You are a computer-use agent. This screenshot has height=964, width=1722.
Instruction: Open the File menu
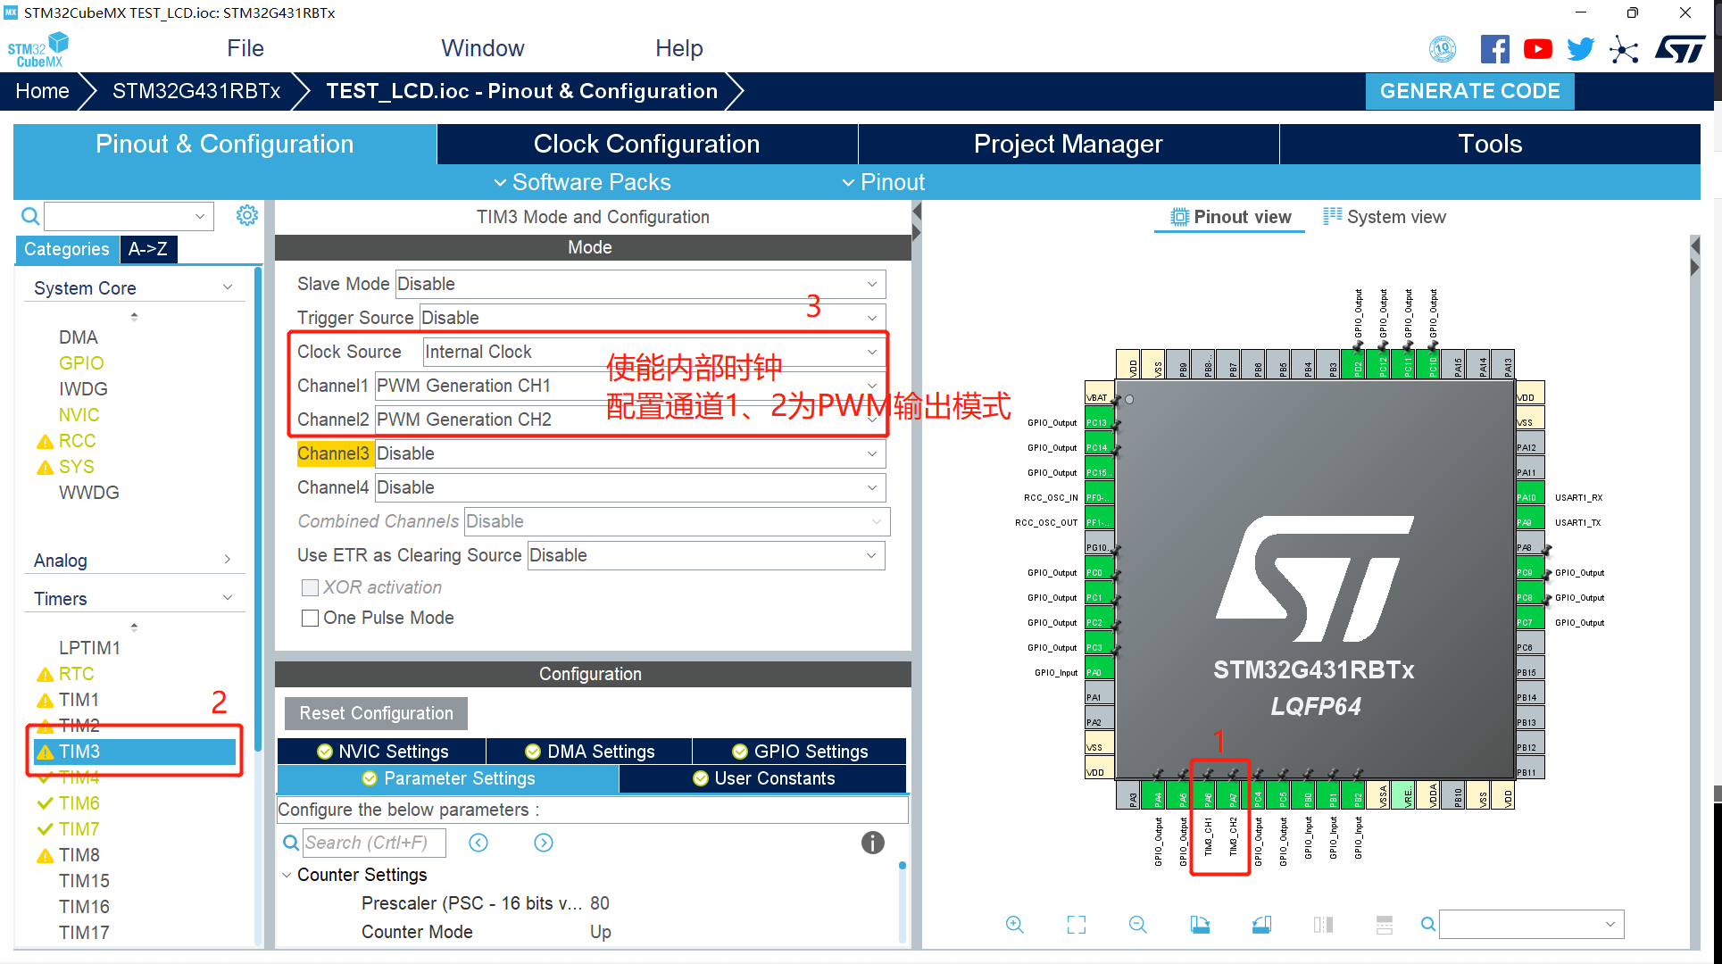[x=245, y=48]
